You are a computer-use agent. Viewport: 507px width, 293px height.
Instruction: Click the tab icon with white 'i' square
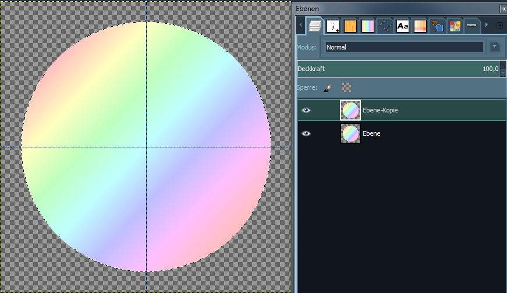click(333, 26)
